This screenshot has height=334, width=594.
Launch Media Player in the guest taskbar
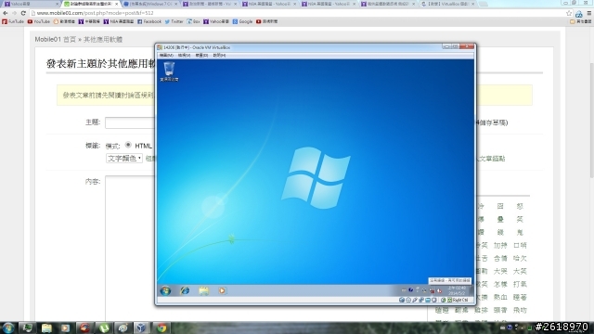click(222, 290)
